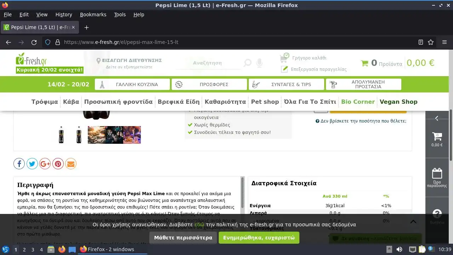Open Κάβα category
This screenshot has height=255, width=453.
tap(71, 102)
